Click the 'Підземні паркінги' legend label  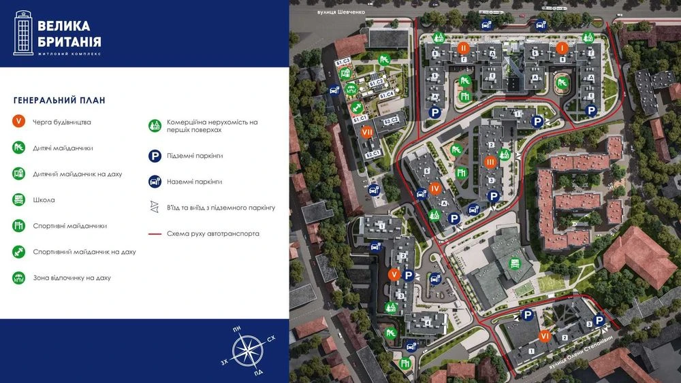(195, 156)
